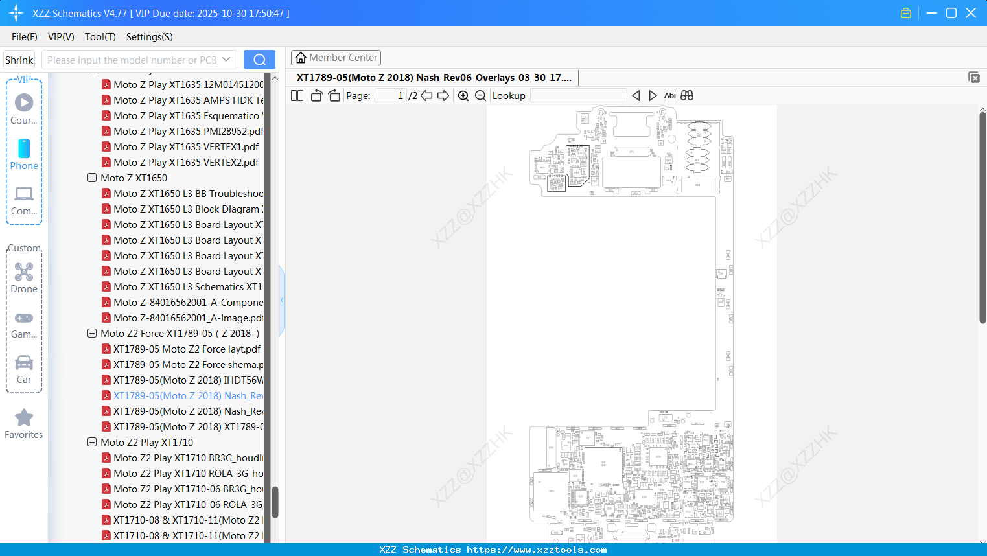The width and height of the screenshot is (987, 556).
Task: Open XT1789-05 Moto Z2 Force shema file
Action: [x=188, y=365]
